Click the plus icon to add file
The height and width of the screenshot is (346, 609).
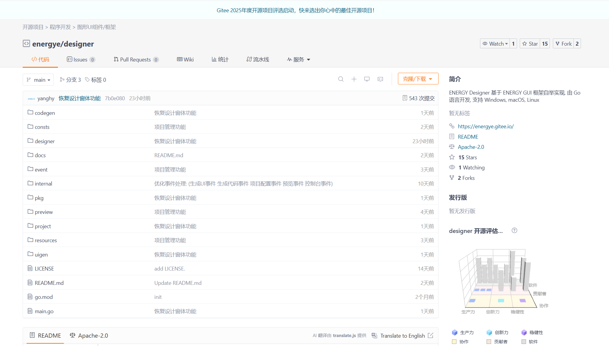354,79
